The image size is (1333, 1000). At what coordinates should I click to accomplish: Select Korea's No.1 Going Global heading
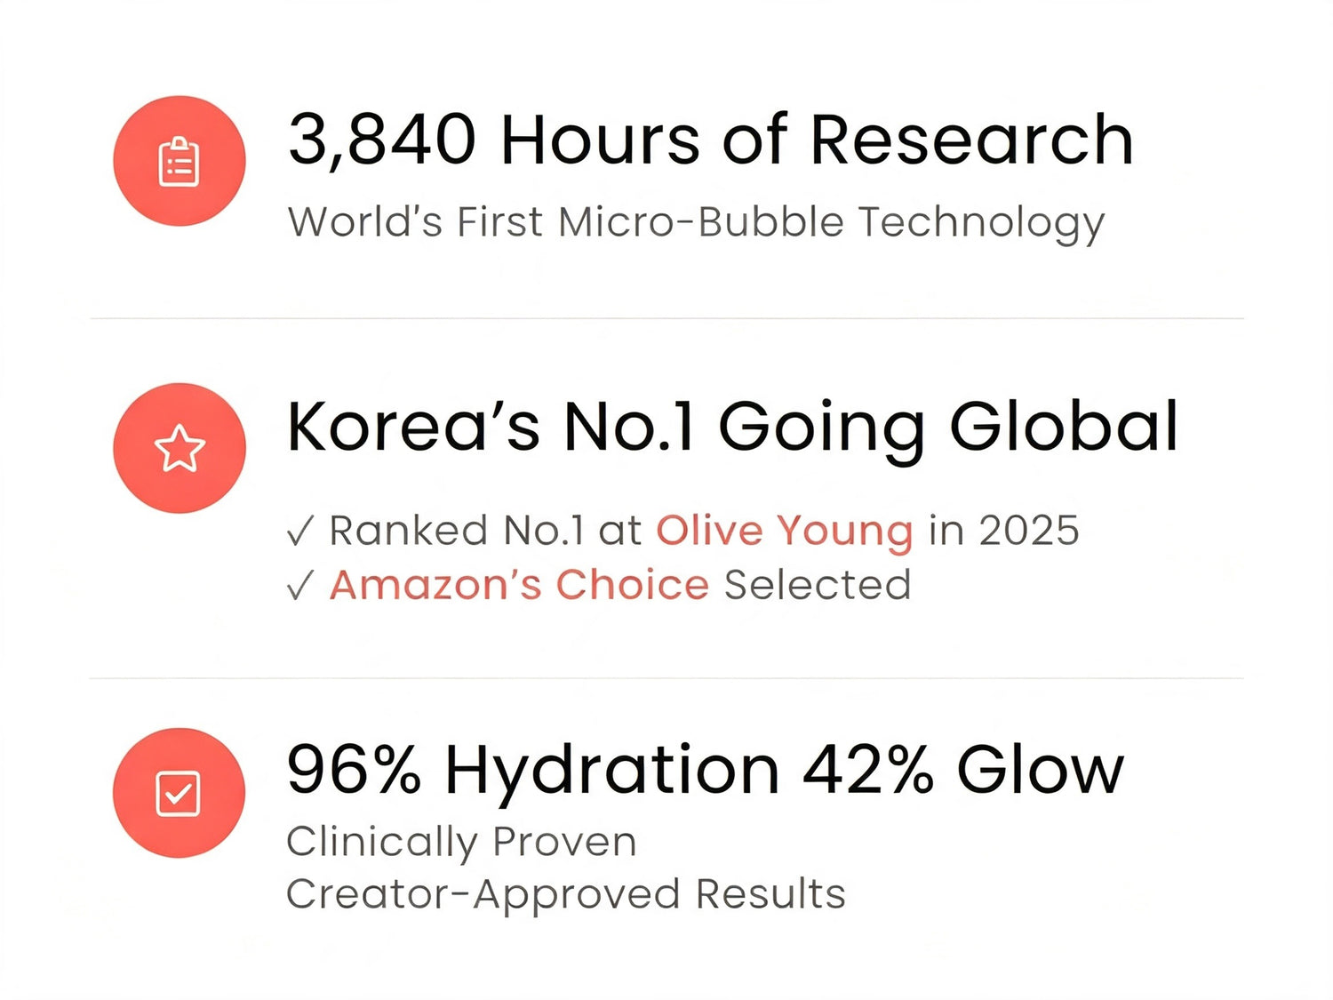click(732, 428)
